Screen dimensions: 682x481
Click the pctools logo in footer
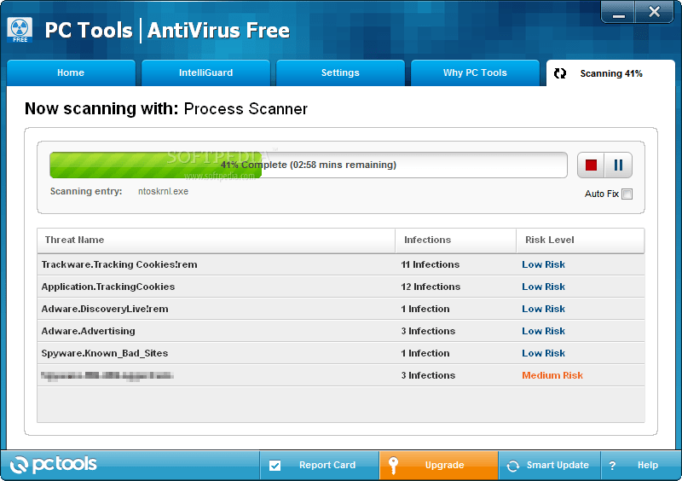tap(53, 465)
